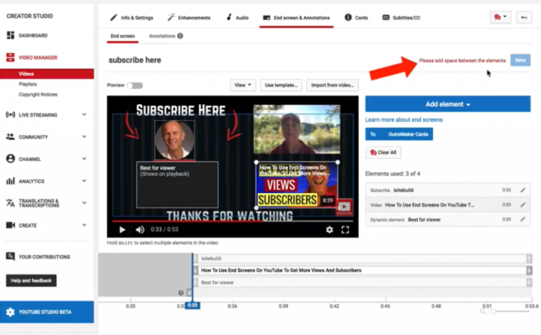Click the Live Streaming broadcast icon
This screenshot has height=335, width=541.
point(10,115)
